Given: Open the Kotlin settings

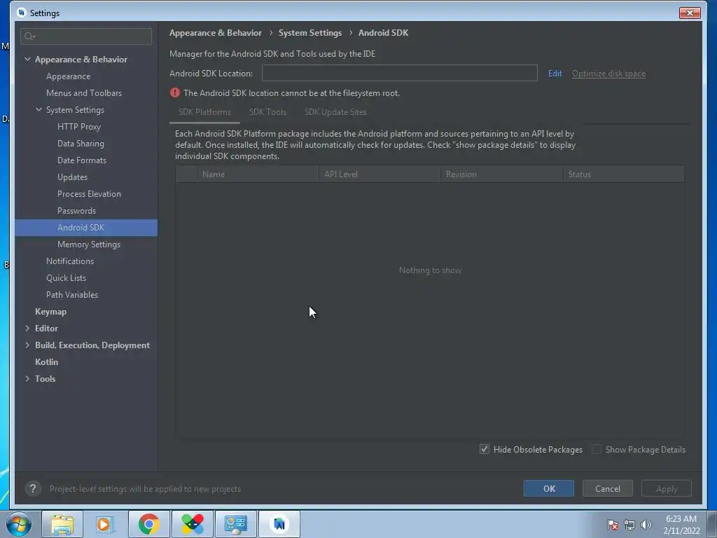Looking at the screenshot, I should (x=46, y=362).
